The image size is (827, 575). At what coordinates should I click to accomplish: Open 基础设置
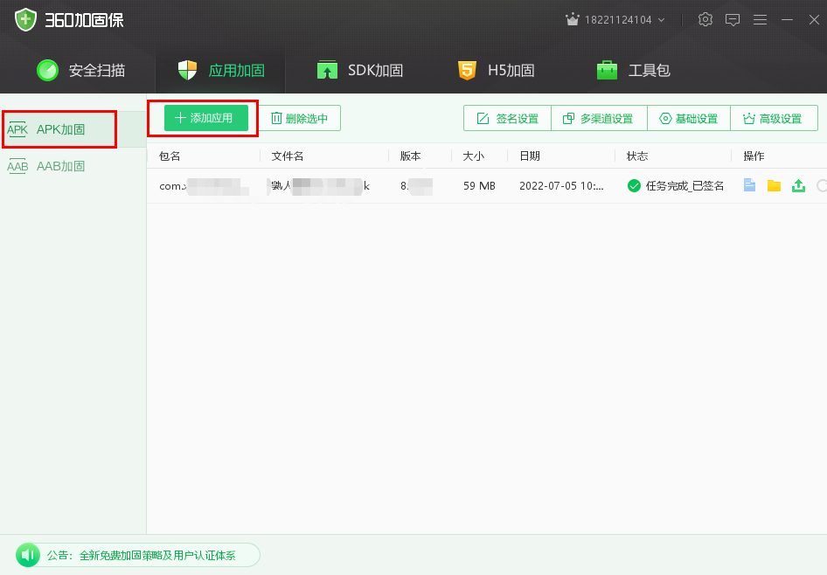coord(688,119)
